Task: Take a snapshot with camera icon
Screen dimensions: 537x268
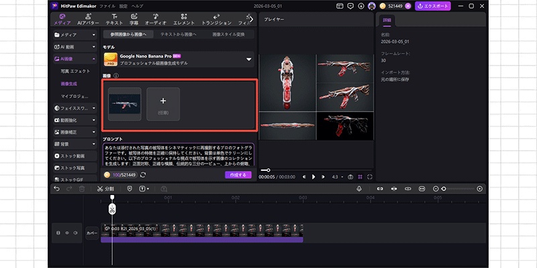Action: pyautogui.click(x=350, y=177)
